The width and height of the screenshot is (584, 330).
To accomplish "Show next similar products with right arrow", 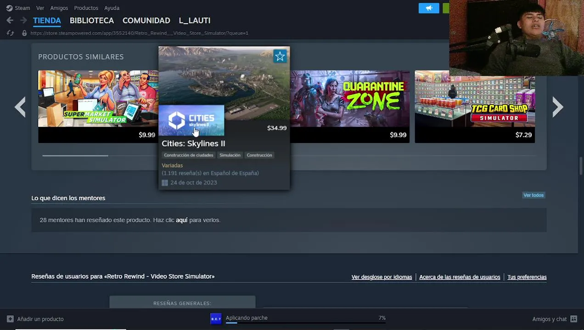I will click(x=557, y=107).
